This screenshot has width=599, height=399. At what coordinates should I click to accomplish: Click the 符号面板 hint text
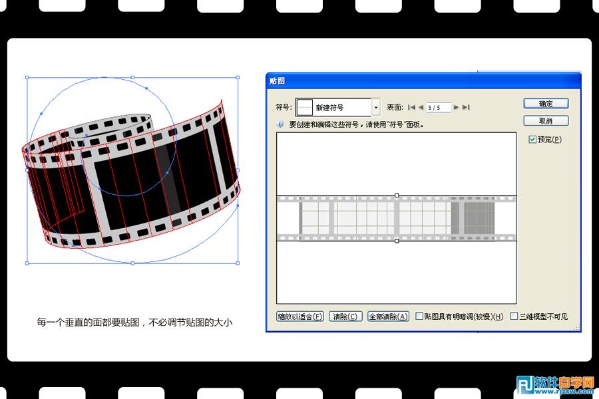tap(356, 124)
